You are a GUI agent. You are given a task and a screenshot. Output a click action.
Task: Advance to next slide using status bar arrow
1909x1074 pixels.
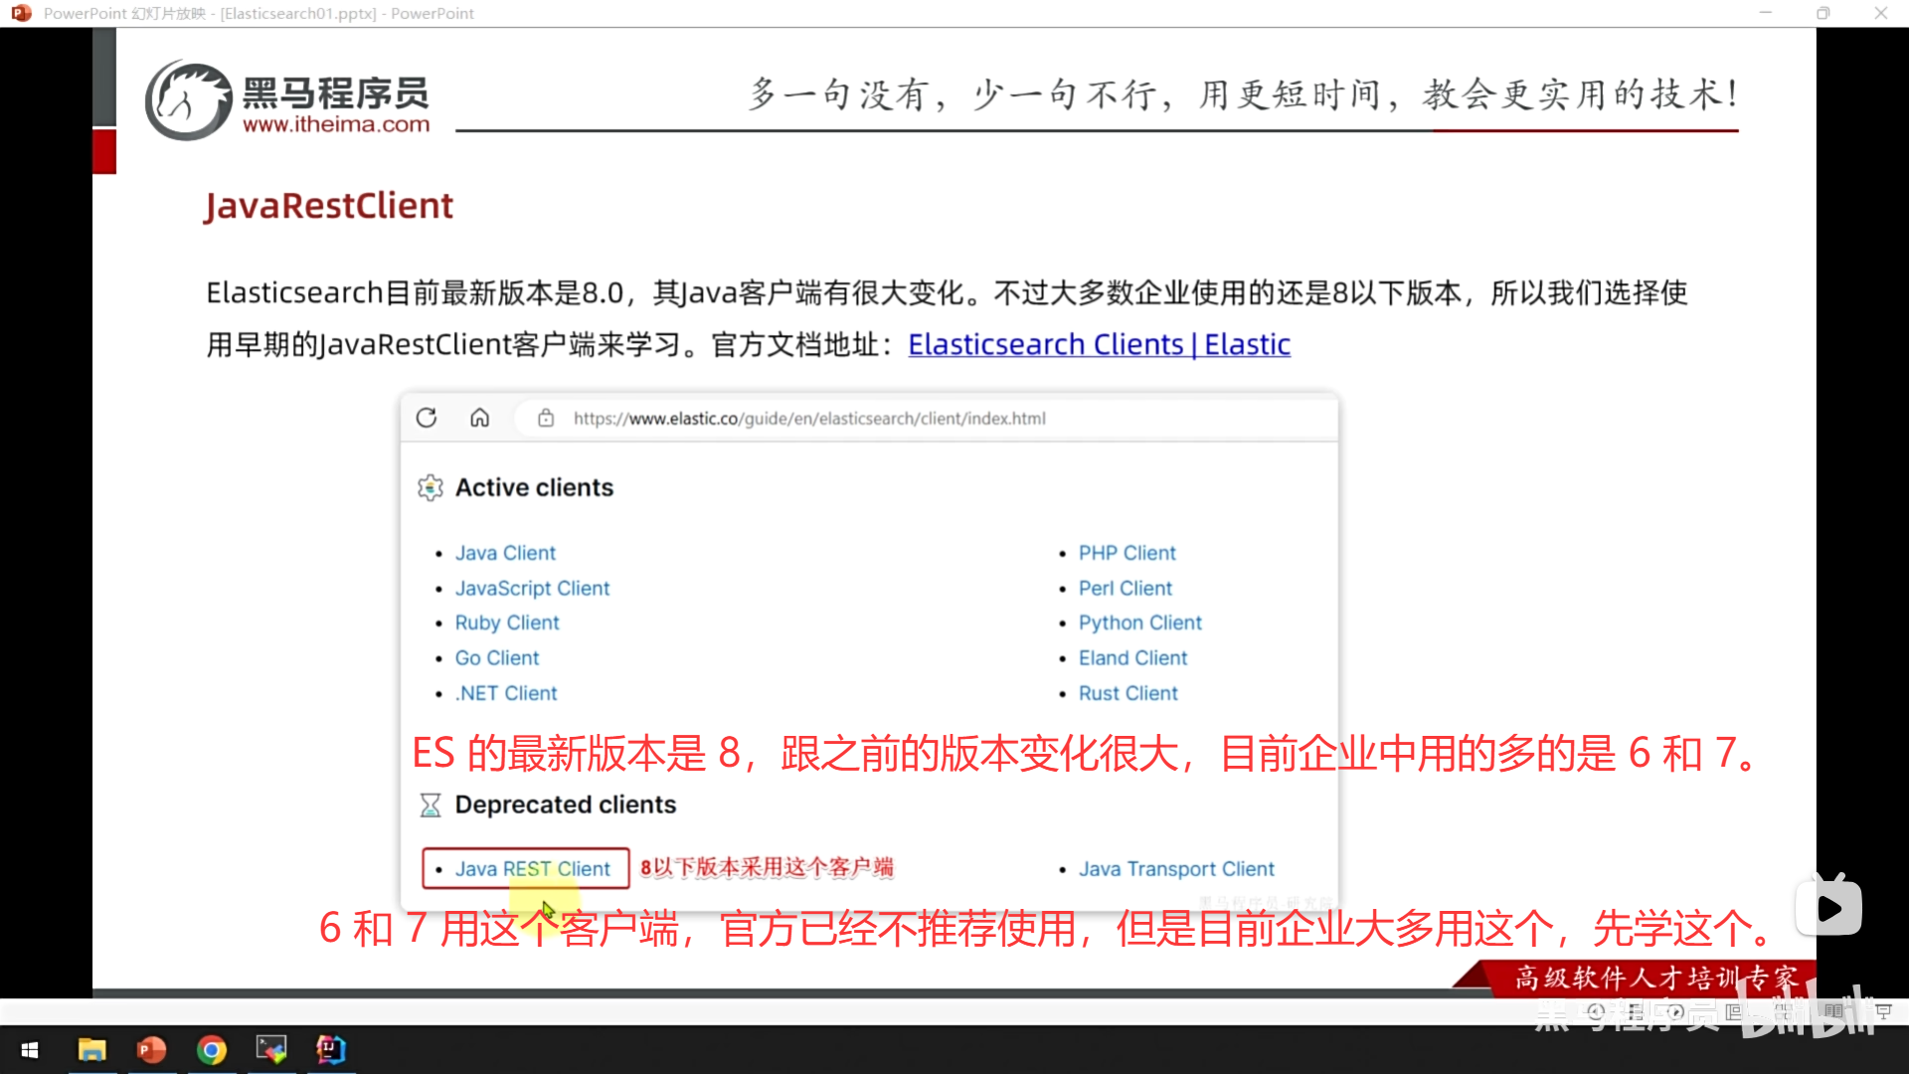pos(1675,1011)
